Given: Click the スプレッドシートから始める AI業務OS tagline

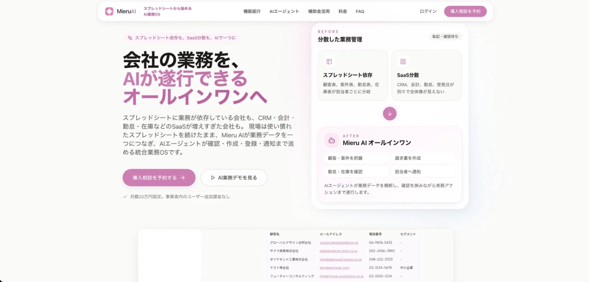Looking at the screenshot, I should (167, 11).
